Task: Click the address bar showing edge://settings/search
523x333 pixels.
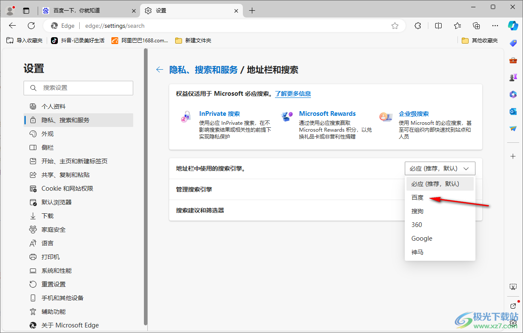Action: [x=224, y=26]
